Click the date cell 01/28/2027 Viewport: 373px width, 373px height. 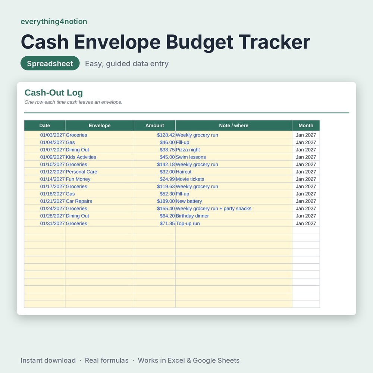pyautogui.click(x=45, y=216)
